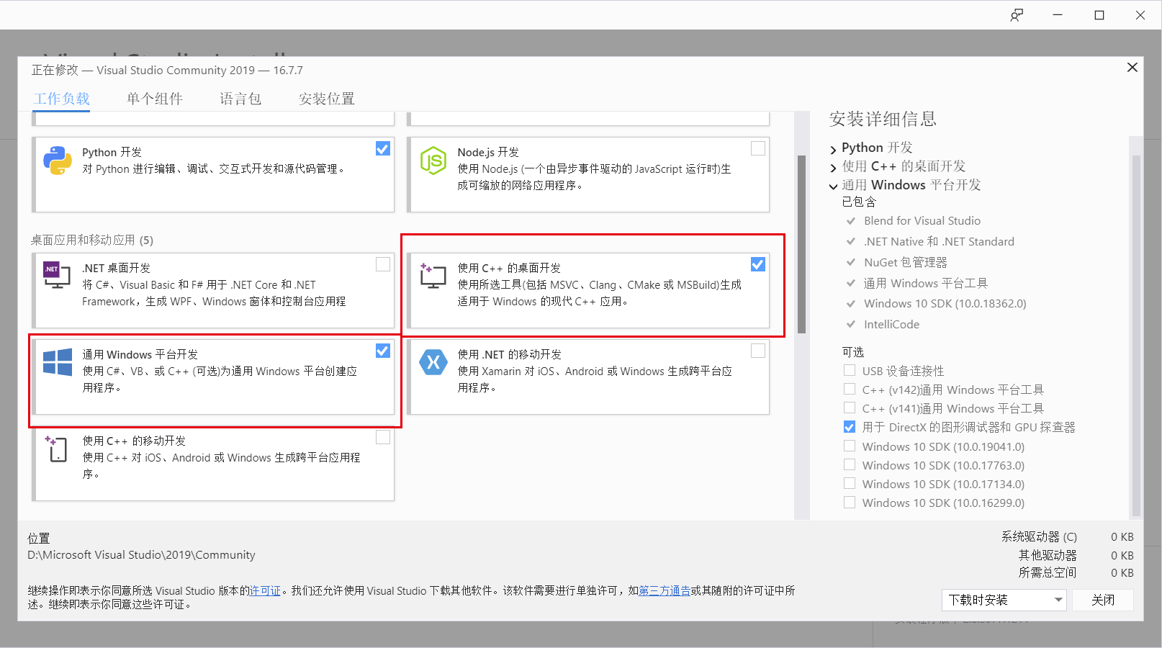The height and width of the screenshot is (648, 1162).
Task: Click the 使用 C++ 的移动开发 phone icon
Action: 56,449
